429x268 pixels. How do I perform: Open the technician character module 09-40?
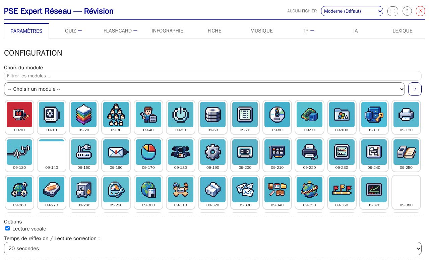pos(148,117)
